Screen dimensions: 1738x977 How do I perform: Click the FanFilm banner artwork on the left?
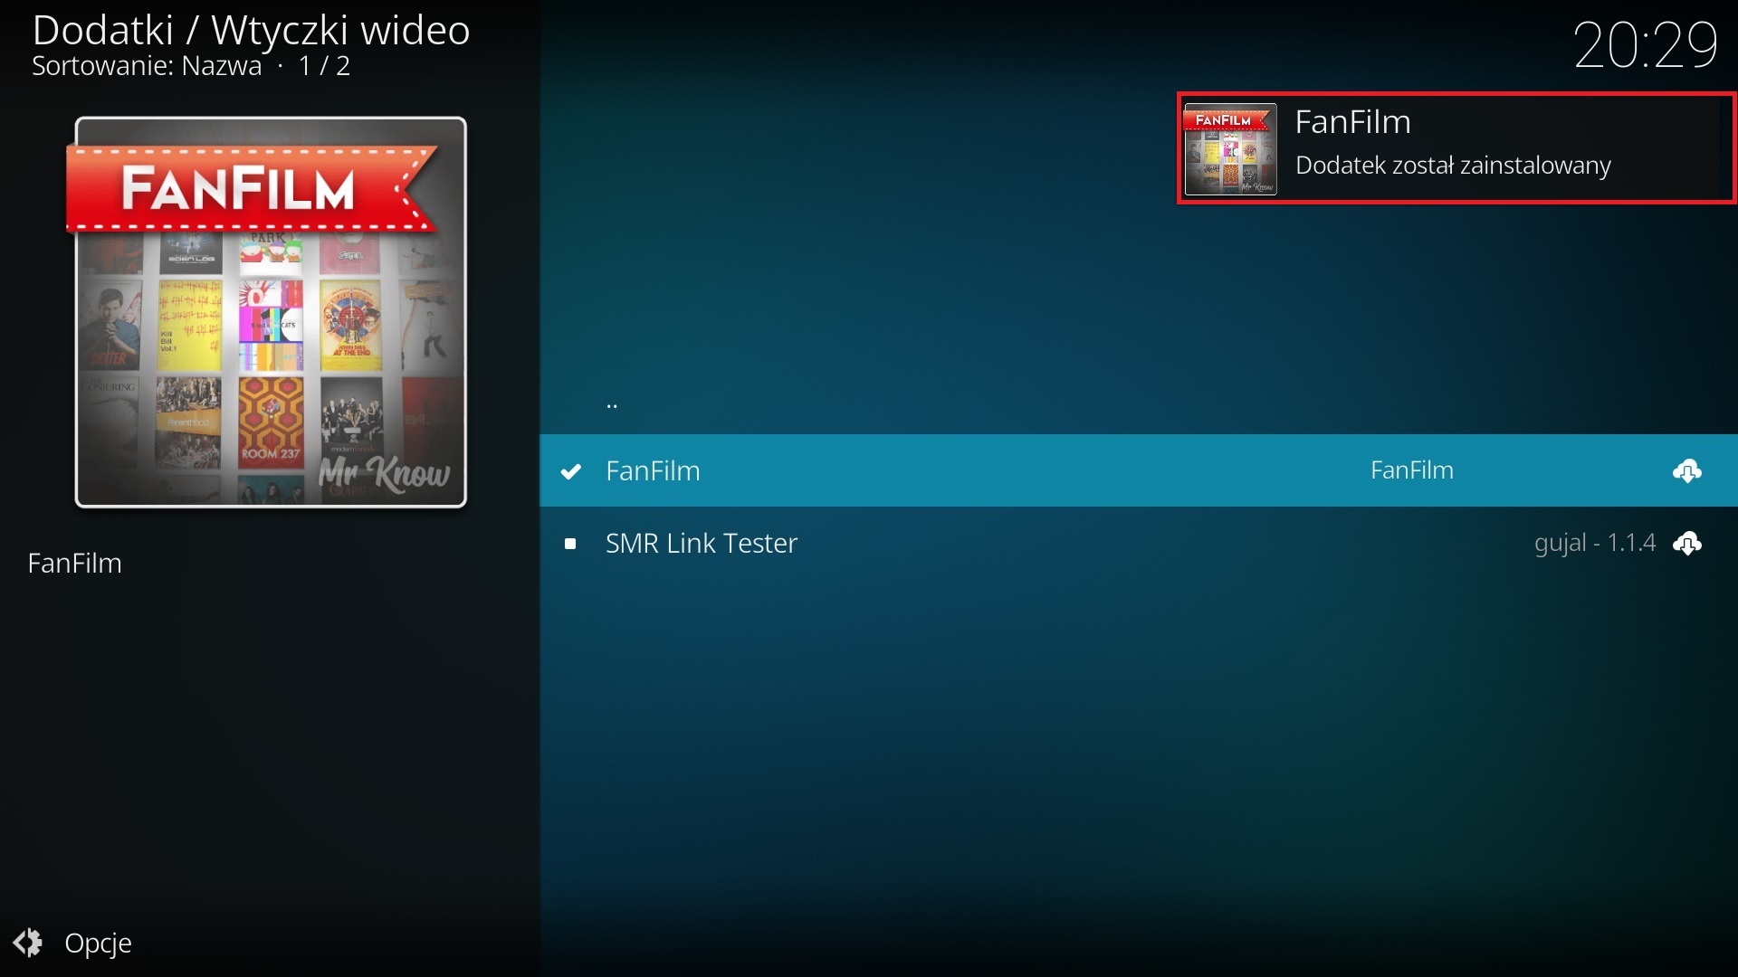click(270, 312)
